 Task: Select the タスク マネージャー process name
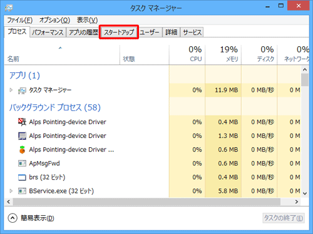click(50, 90)
